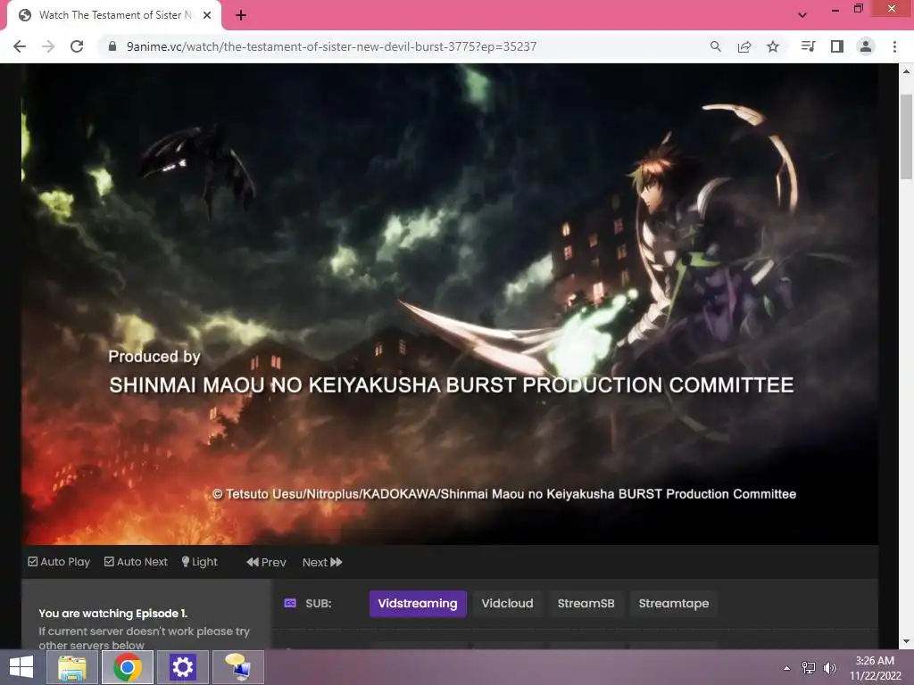Open the volume speaker tray icon
This screenshot has height=685, width=914.
[829, 668]
